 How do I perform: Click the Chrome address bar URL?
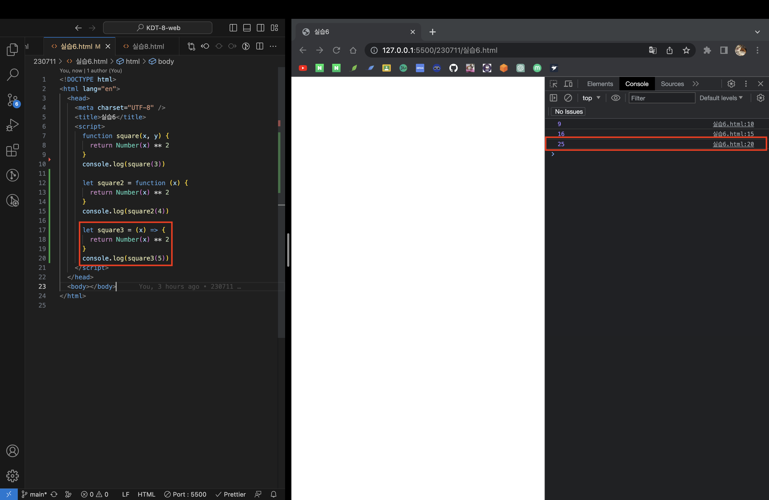pos(440,50)
